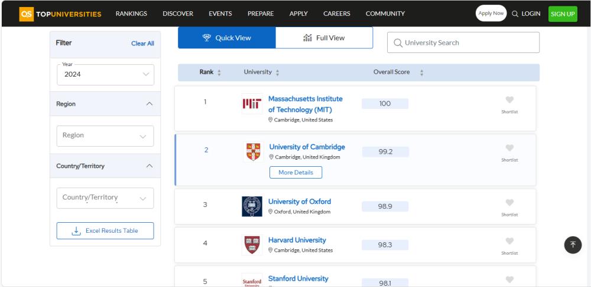The height and width of the screenshot is (287, 591).
Task: Click the green SIGN UP button
Action: pos(563,14)
